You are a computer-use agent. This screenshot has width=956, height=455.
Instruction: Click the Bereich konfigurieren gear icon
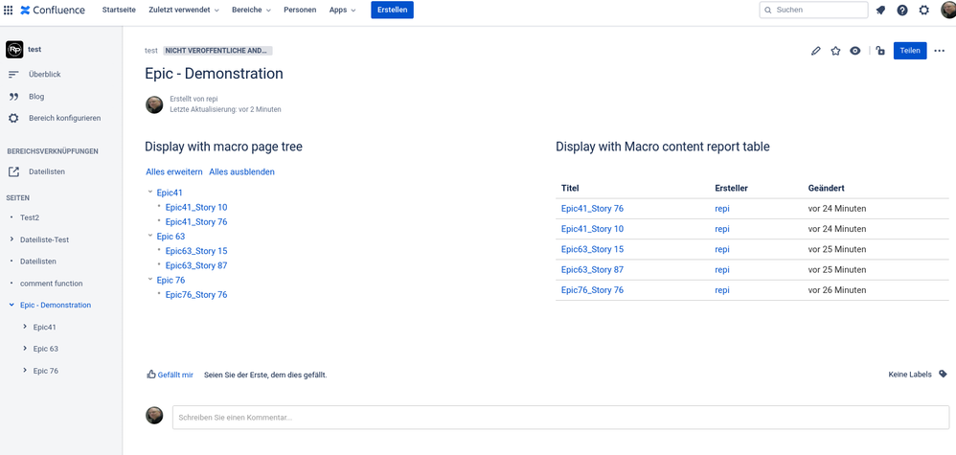click(x=13, y=119)
